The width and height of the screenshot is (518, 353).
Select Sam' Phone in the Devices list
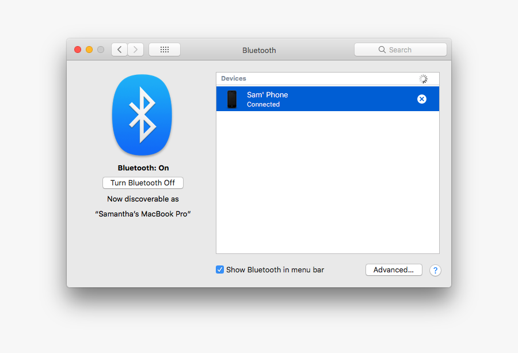click(317, 98)
